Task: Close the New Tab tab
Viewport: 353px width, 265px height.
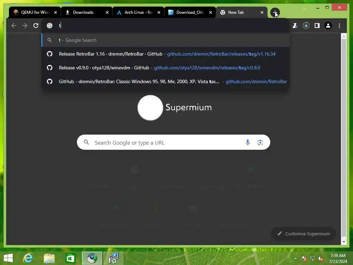Action: [x=262, y=12]
